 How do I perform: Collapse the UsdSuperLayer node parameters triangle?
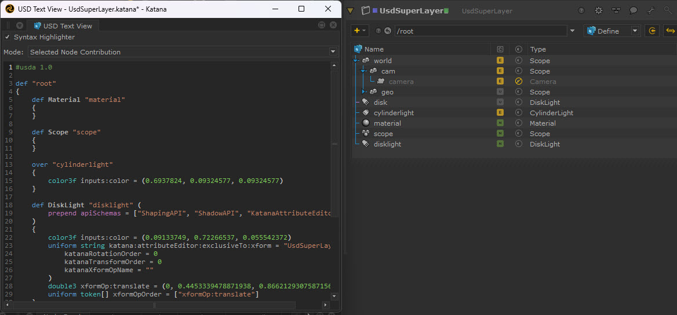click(x=350, y=10)
